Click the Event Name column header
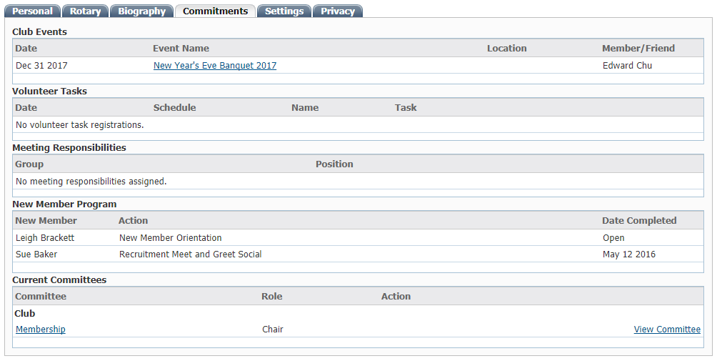722x361 pixels. click(181, 49)
